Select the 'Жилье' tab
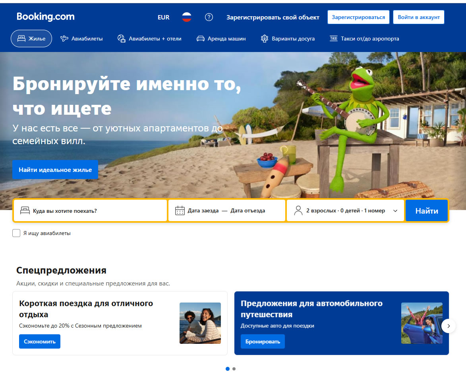The image size is (466, 374). click(31, 39)
